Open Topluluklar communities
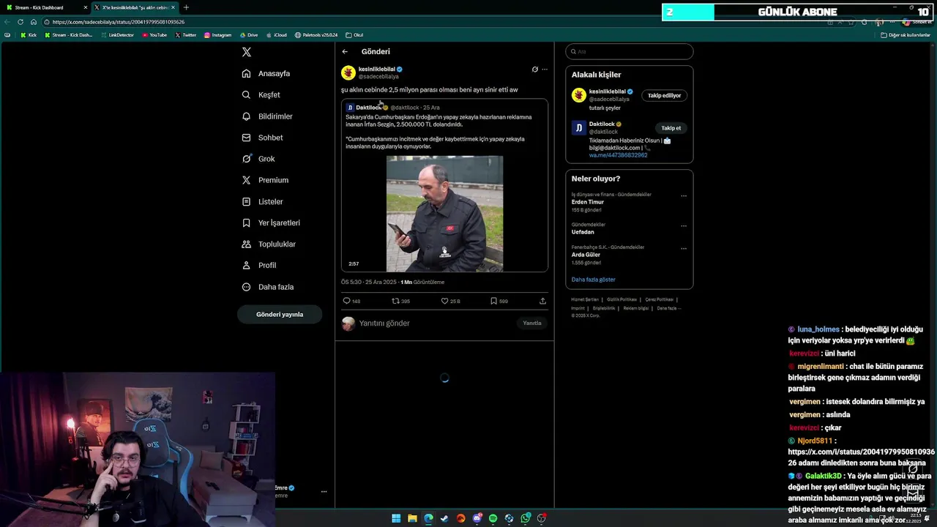This screenshot has width=937, height=527. tap(269, 244)
